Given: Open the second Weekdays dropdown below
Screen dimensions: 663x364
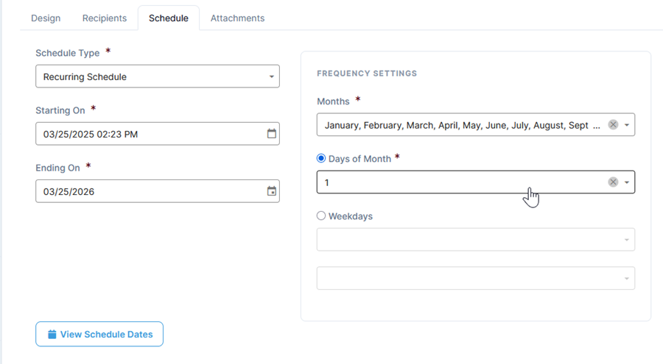Looking at the screenshot, I should tap(475, 278).
